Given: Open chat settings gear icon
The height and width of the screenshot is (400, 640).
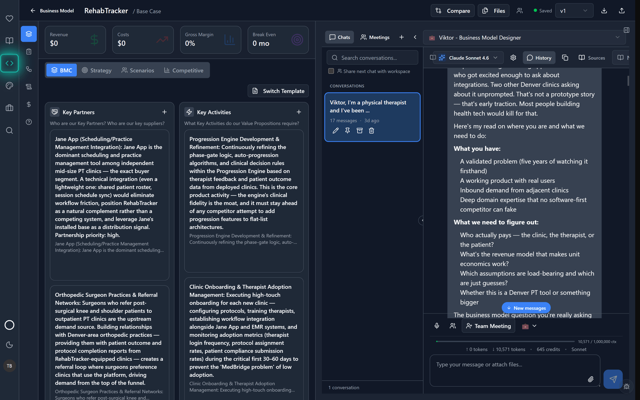Looking at the screenshot, I should coord(513,58).
